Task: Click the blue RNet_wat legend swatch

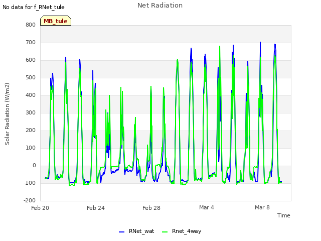Action: (121, 232)
